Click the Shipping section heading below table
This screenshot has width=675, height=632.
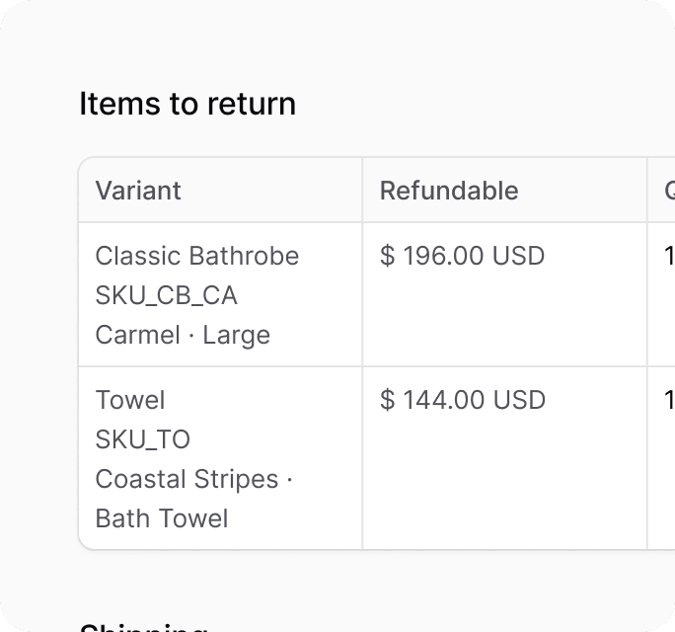coord(144,627)
